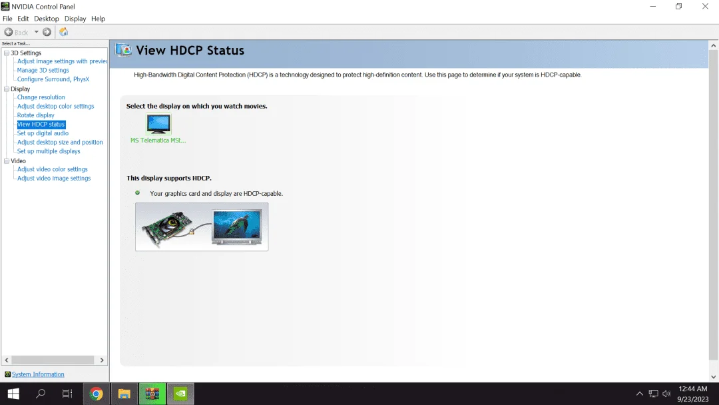Click the MS Telematica MSt... display label
This screenshot has height=405, width=719.
point(158,141)
